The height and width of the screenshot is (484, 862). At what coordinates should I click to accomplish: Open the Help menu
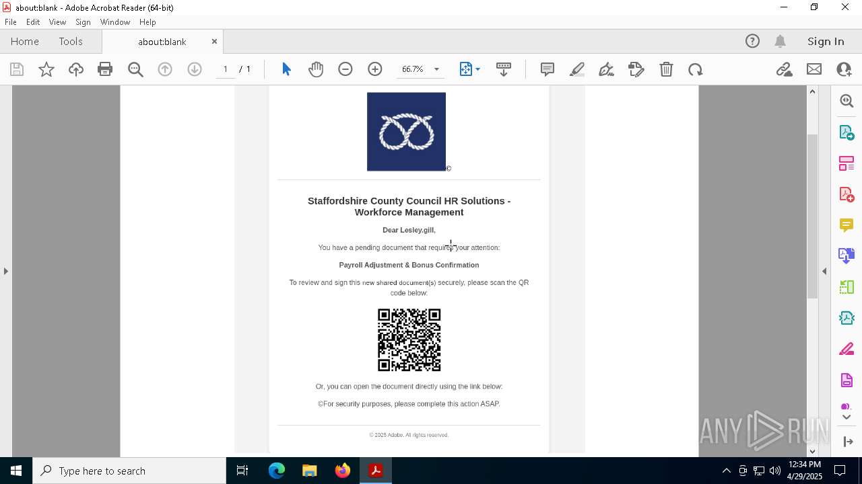pos(147,22)
